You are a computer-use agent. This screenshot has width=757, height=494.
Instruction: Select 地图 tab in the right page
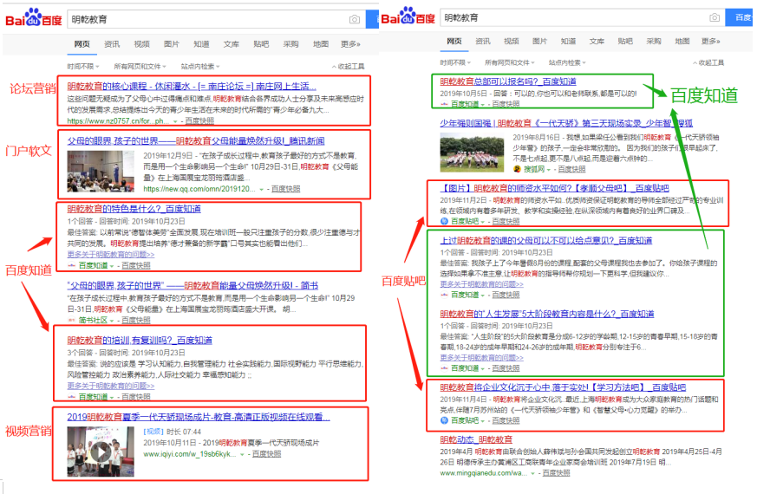[682, 41]
